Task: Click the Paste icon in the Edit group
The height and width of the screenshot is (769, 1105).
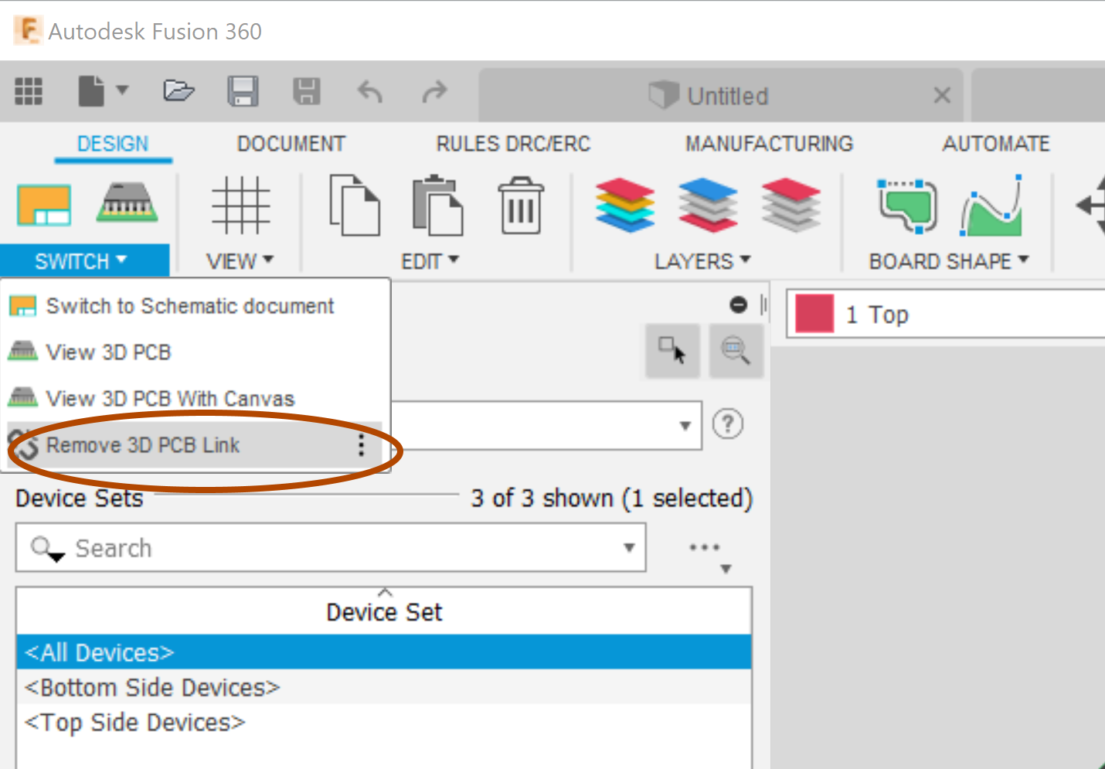Action: coord(437,204)
